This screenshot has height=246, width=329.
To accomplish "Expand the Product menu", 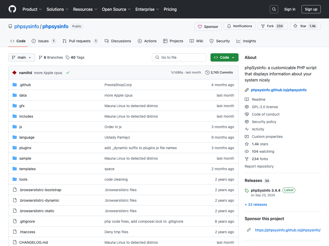I will [32, 9].
